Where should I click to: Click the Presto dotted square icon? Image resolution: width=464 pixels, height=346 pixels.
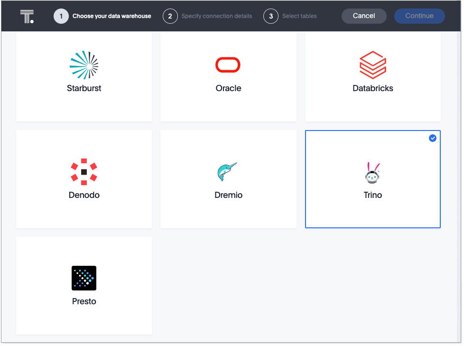84,278
